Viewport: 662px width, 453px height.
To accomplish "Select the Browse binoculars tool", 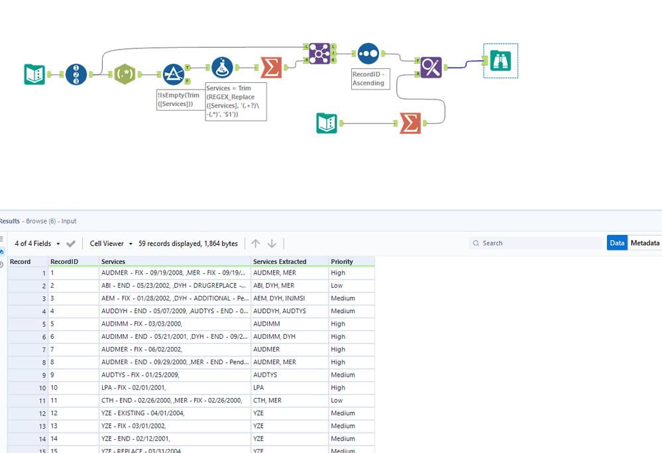I will pos(501,60).
